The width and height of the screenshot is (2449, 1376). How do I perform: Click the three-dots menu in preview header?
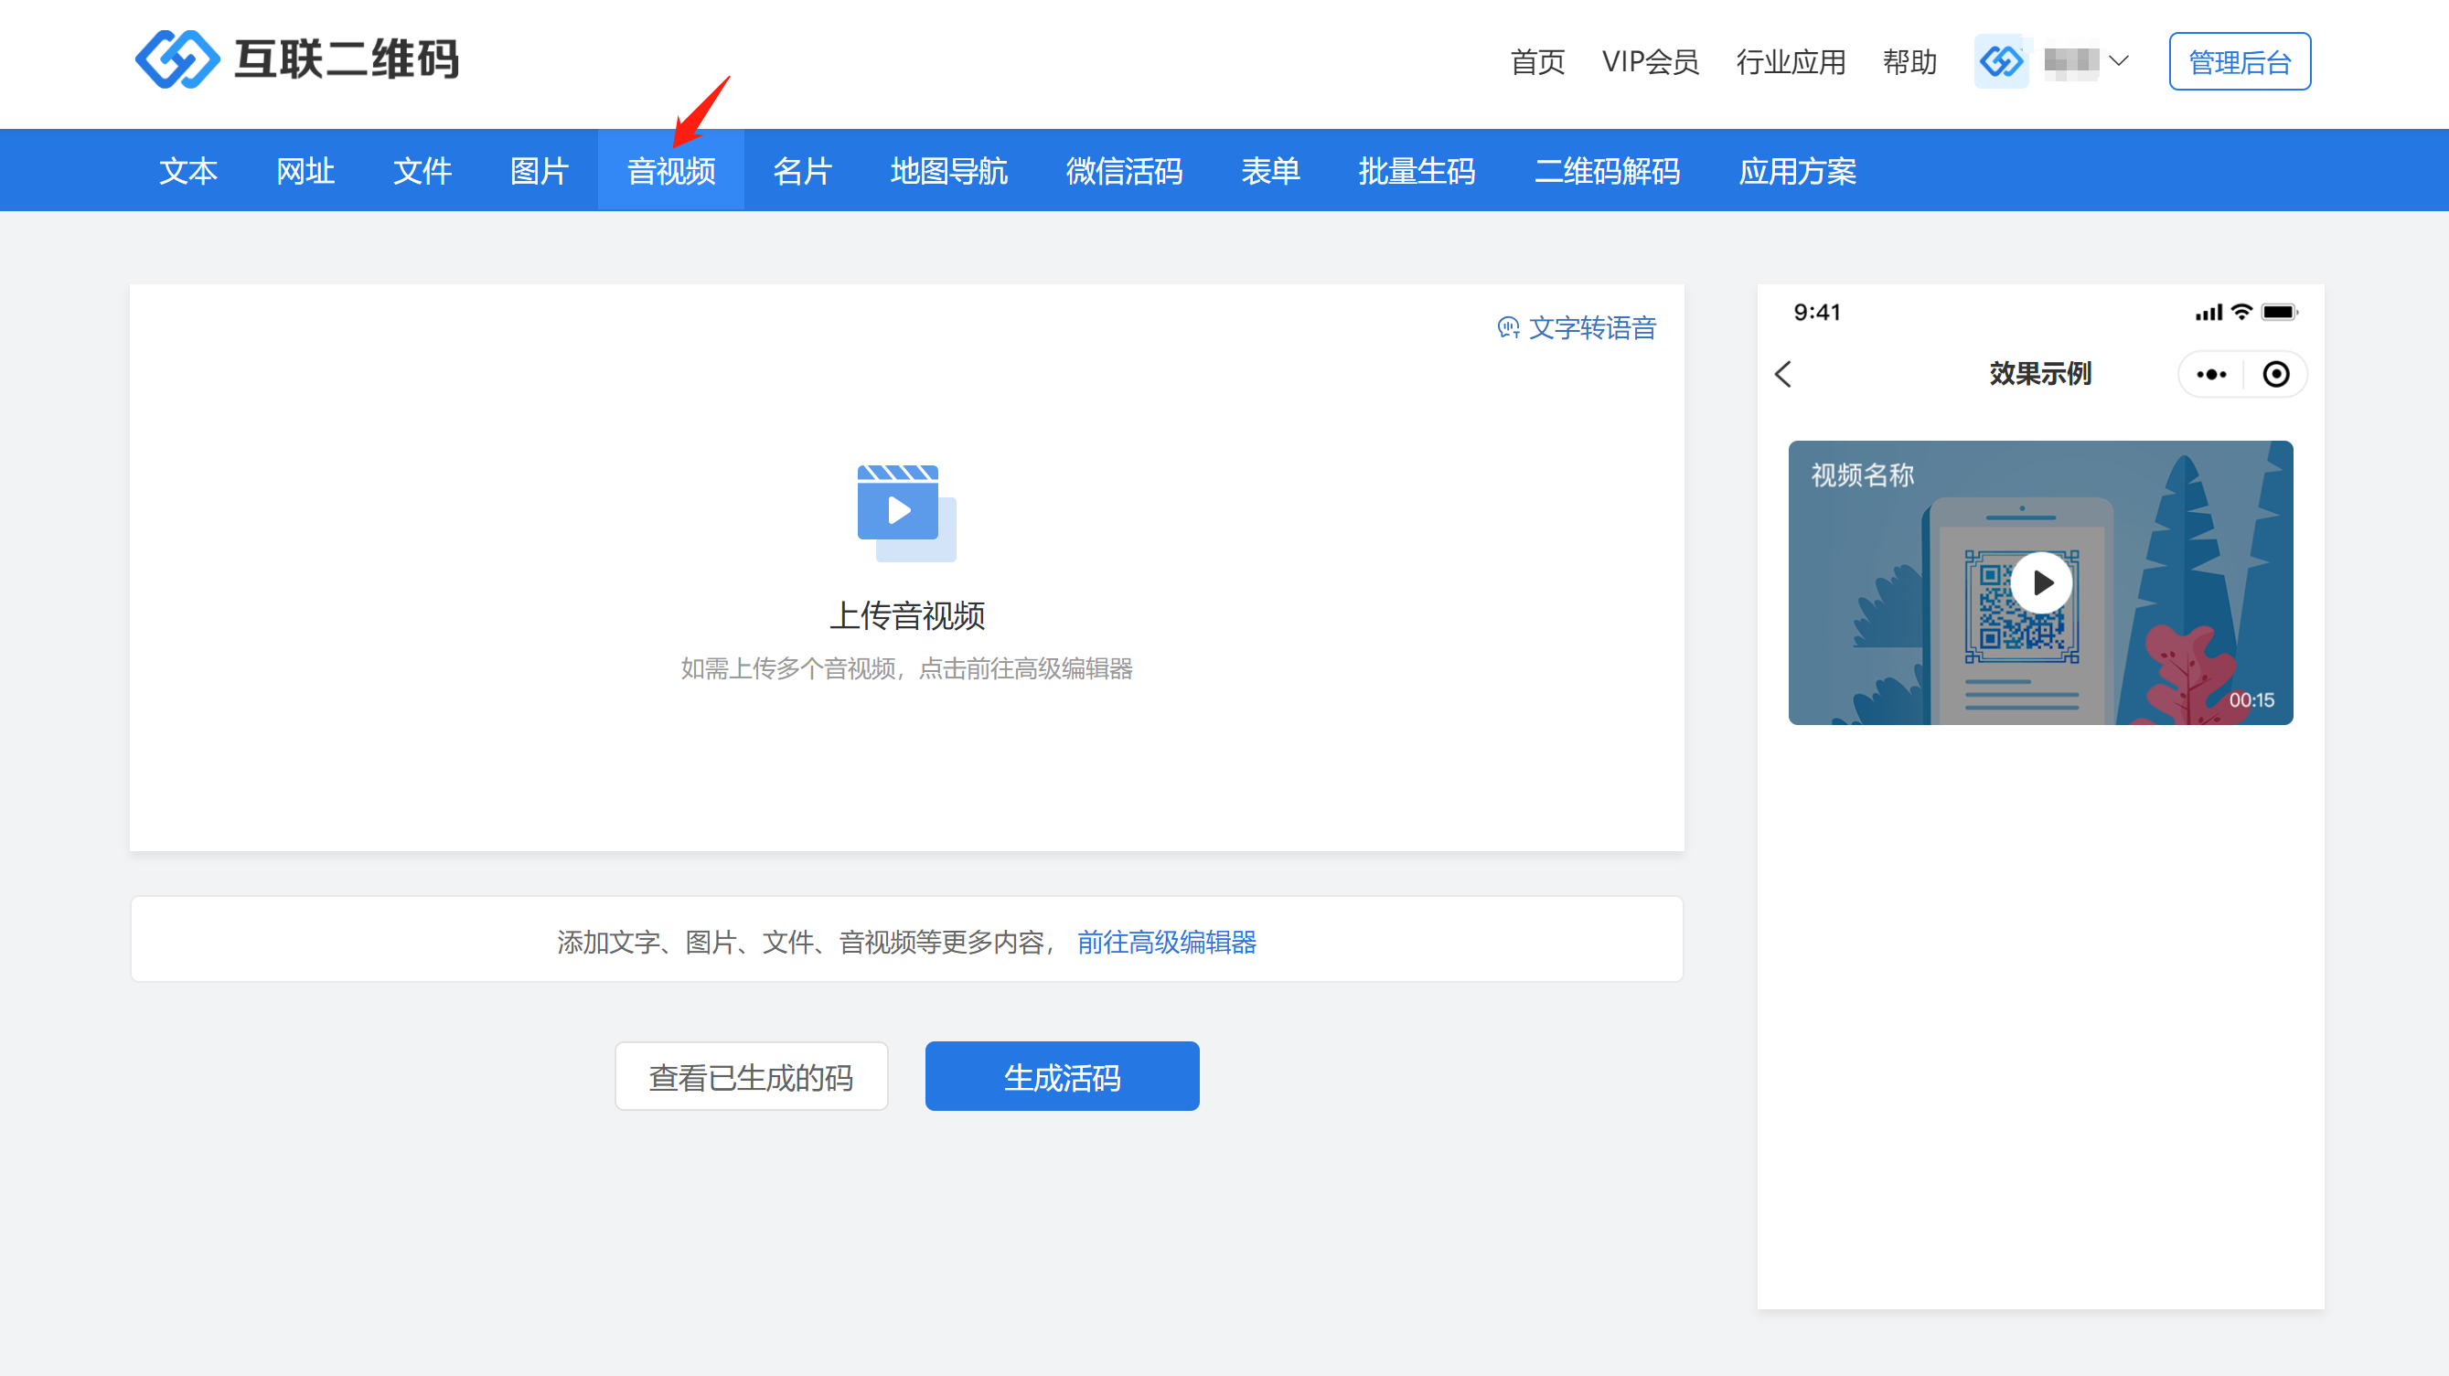(2210, 375)
